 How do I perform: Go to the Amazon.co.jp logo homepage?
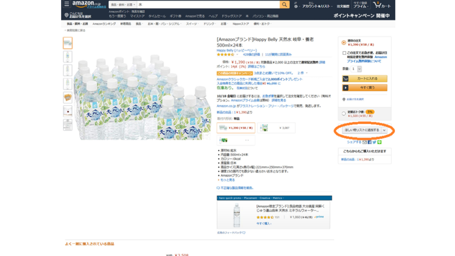coord(87,4)
